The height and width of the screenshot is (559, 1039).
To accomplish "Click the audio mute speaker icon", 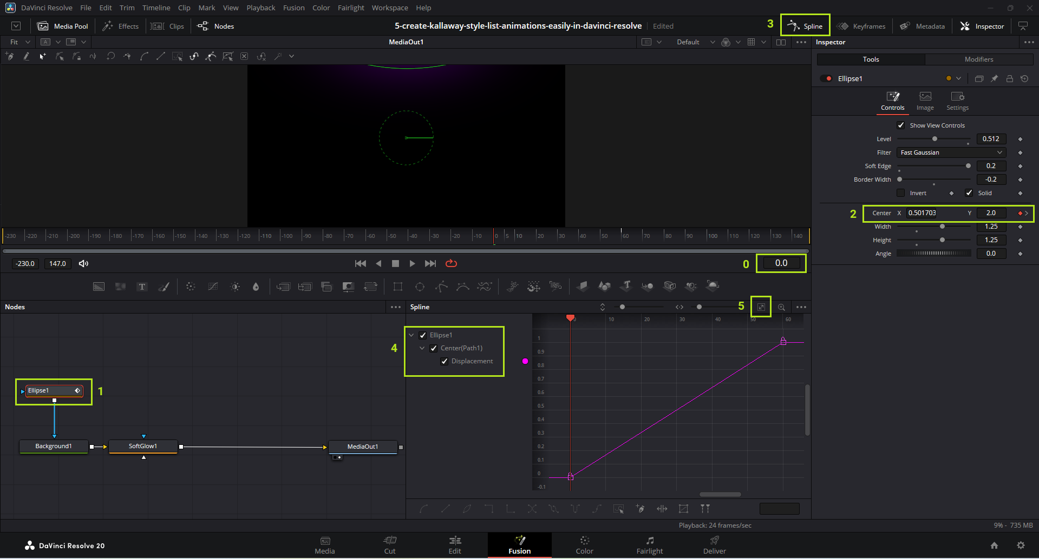I will (x=83, y=263).
